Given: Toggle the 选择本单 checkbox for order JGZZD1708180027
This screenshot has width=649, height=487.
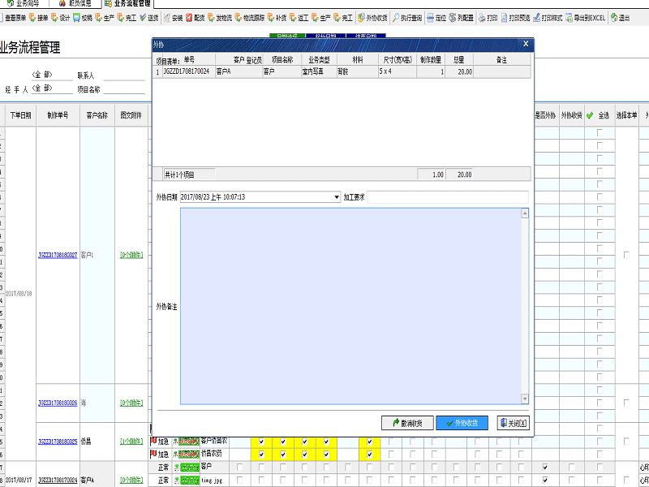Looking at the screenshot, I should [626, 255].
